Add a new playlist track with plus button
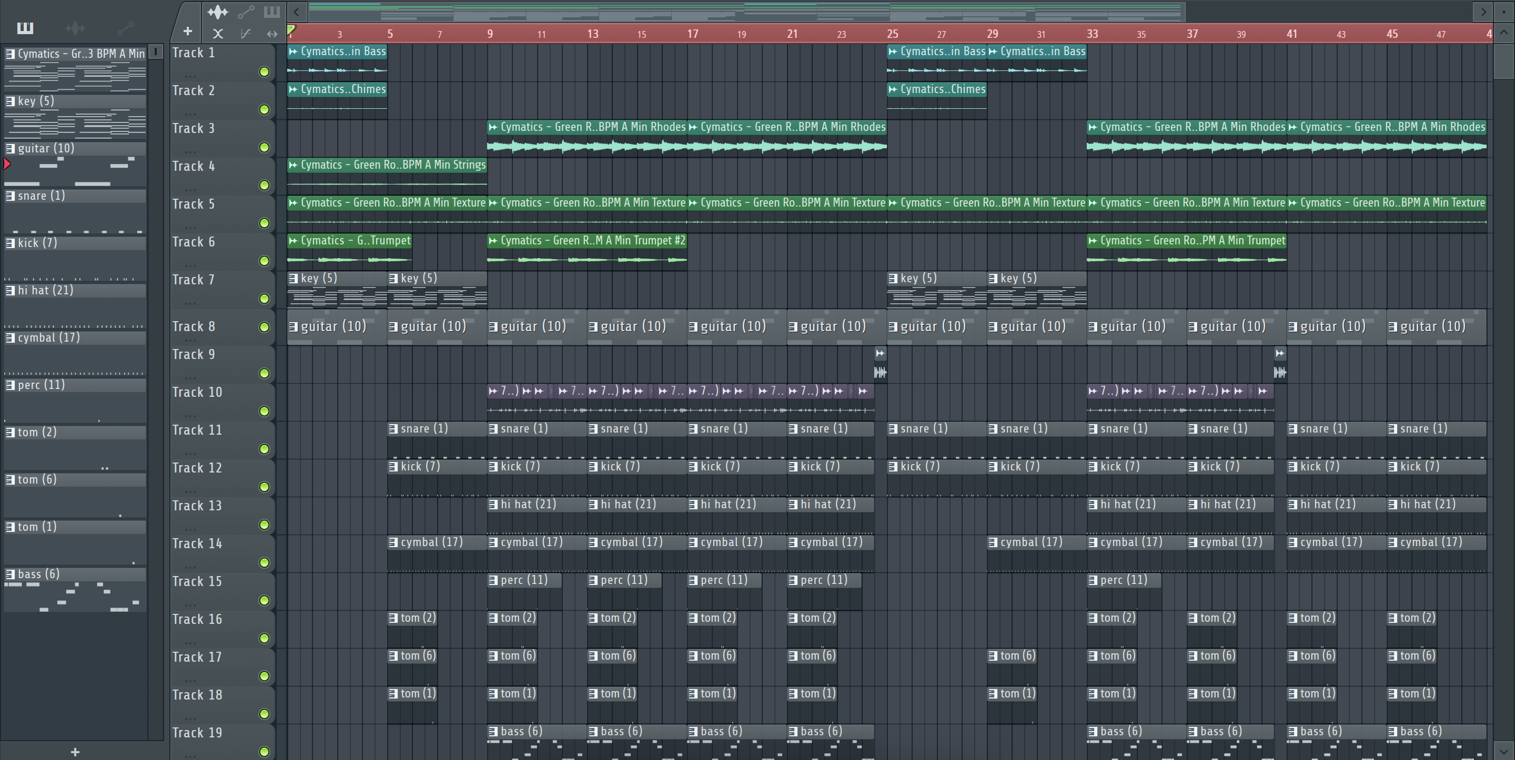This screenshot has height=760, width=1515. [x=188, y=31]
